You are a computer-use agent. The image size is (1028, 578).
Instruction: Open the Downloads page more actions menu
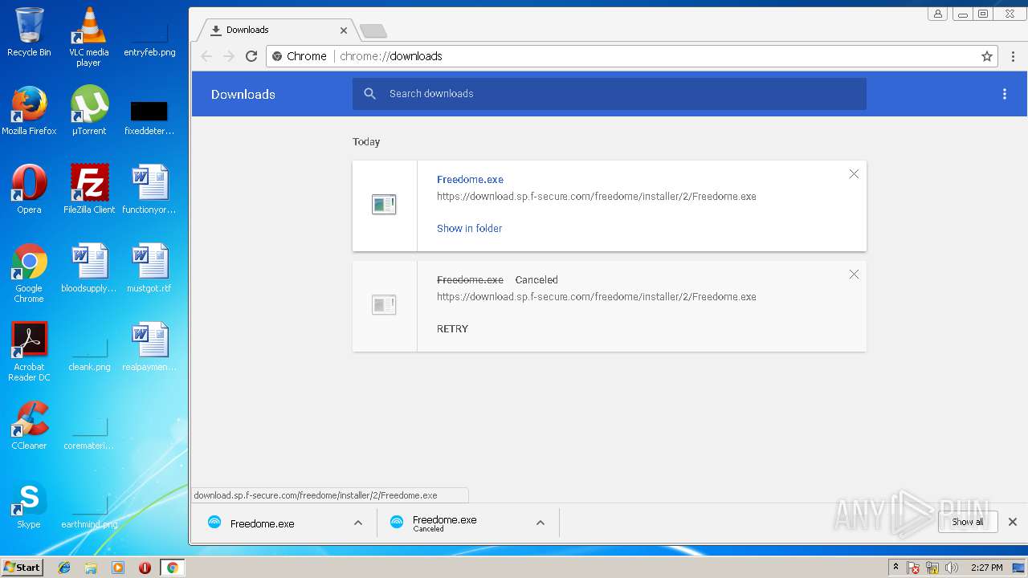[x=1004, y=94]
